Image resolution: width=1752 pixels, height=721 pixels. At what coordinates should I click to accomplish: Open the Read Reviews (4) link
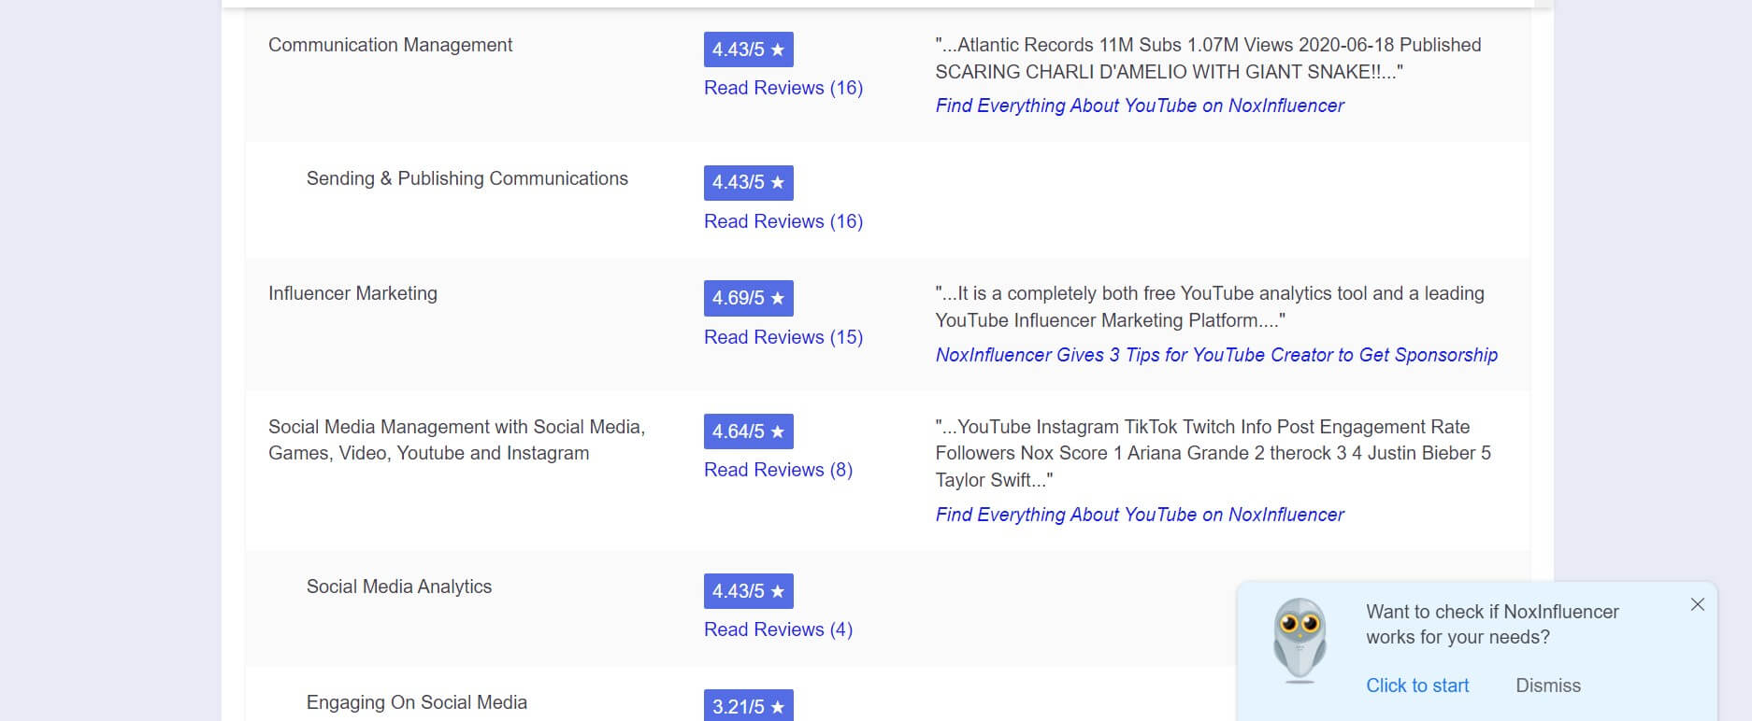pyautogui.click(x=778, y=629)
